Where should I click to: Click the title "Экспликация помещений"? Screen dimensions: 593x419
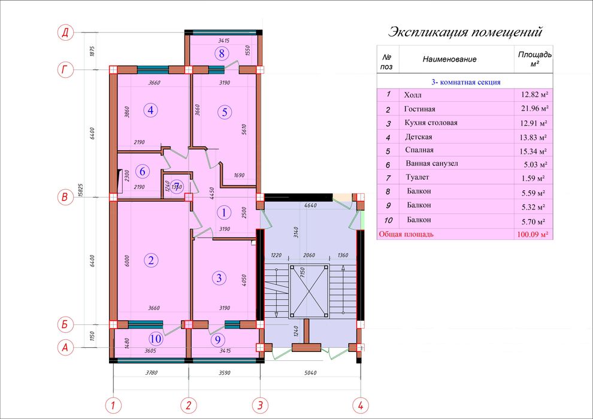465,32
